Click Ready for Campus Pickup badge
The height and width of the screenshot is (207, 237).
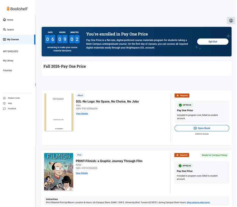[x=214, y=155]
